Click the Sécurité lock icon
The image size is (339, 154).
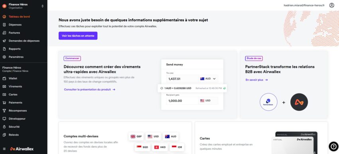[x=4, y=127]
